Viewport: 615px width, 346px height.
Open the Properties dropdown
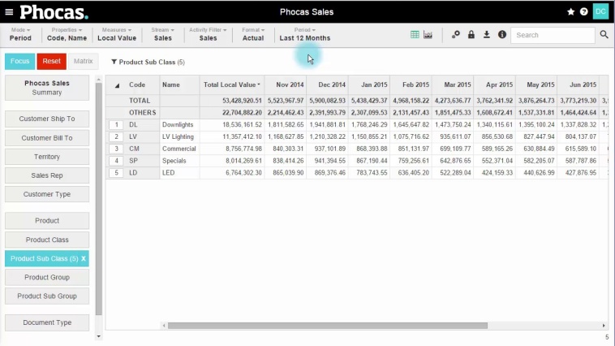[x=67, y=34]
